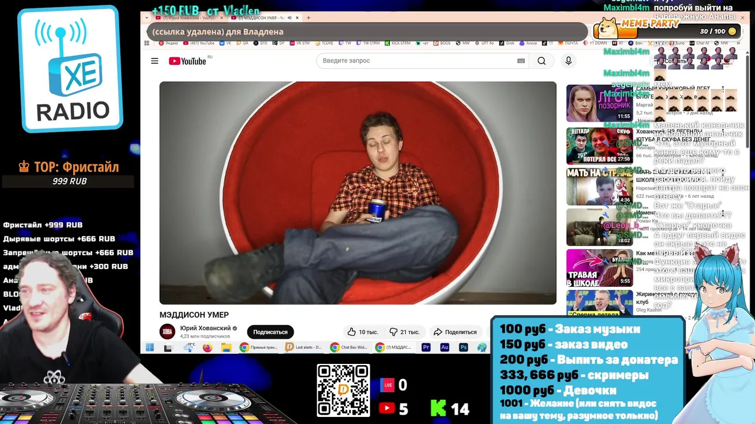Viewport: 755px width, 424px height.
Task: Start voice search with the microphone icon
Action: coord(569,61)
